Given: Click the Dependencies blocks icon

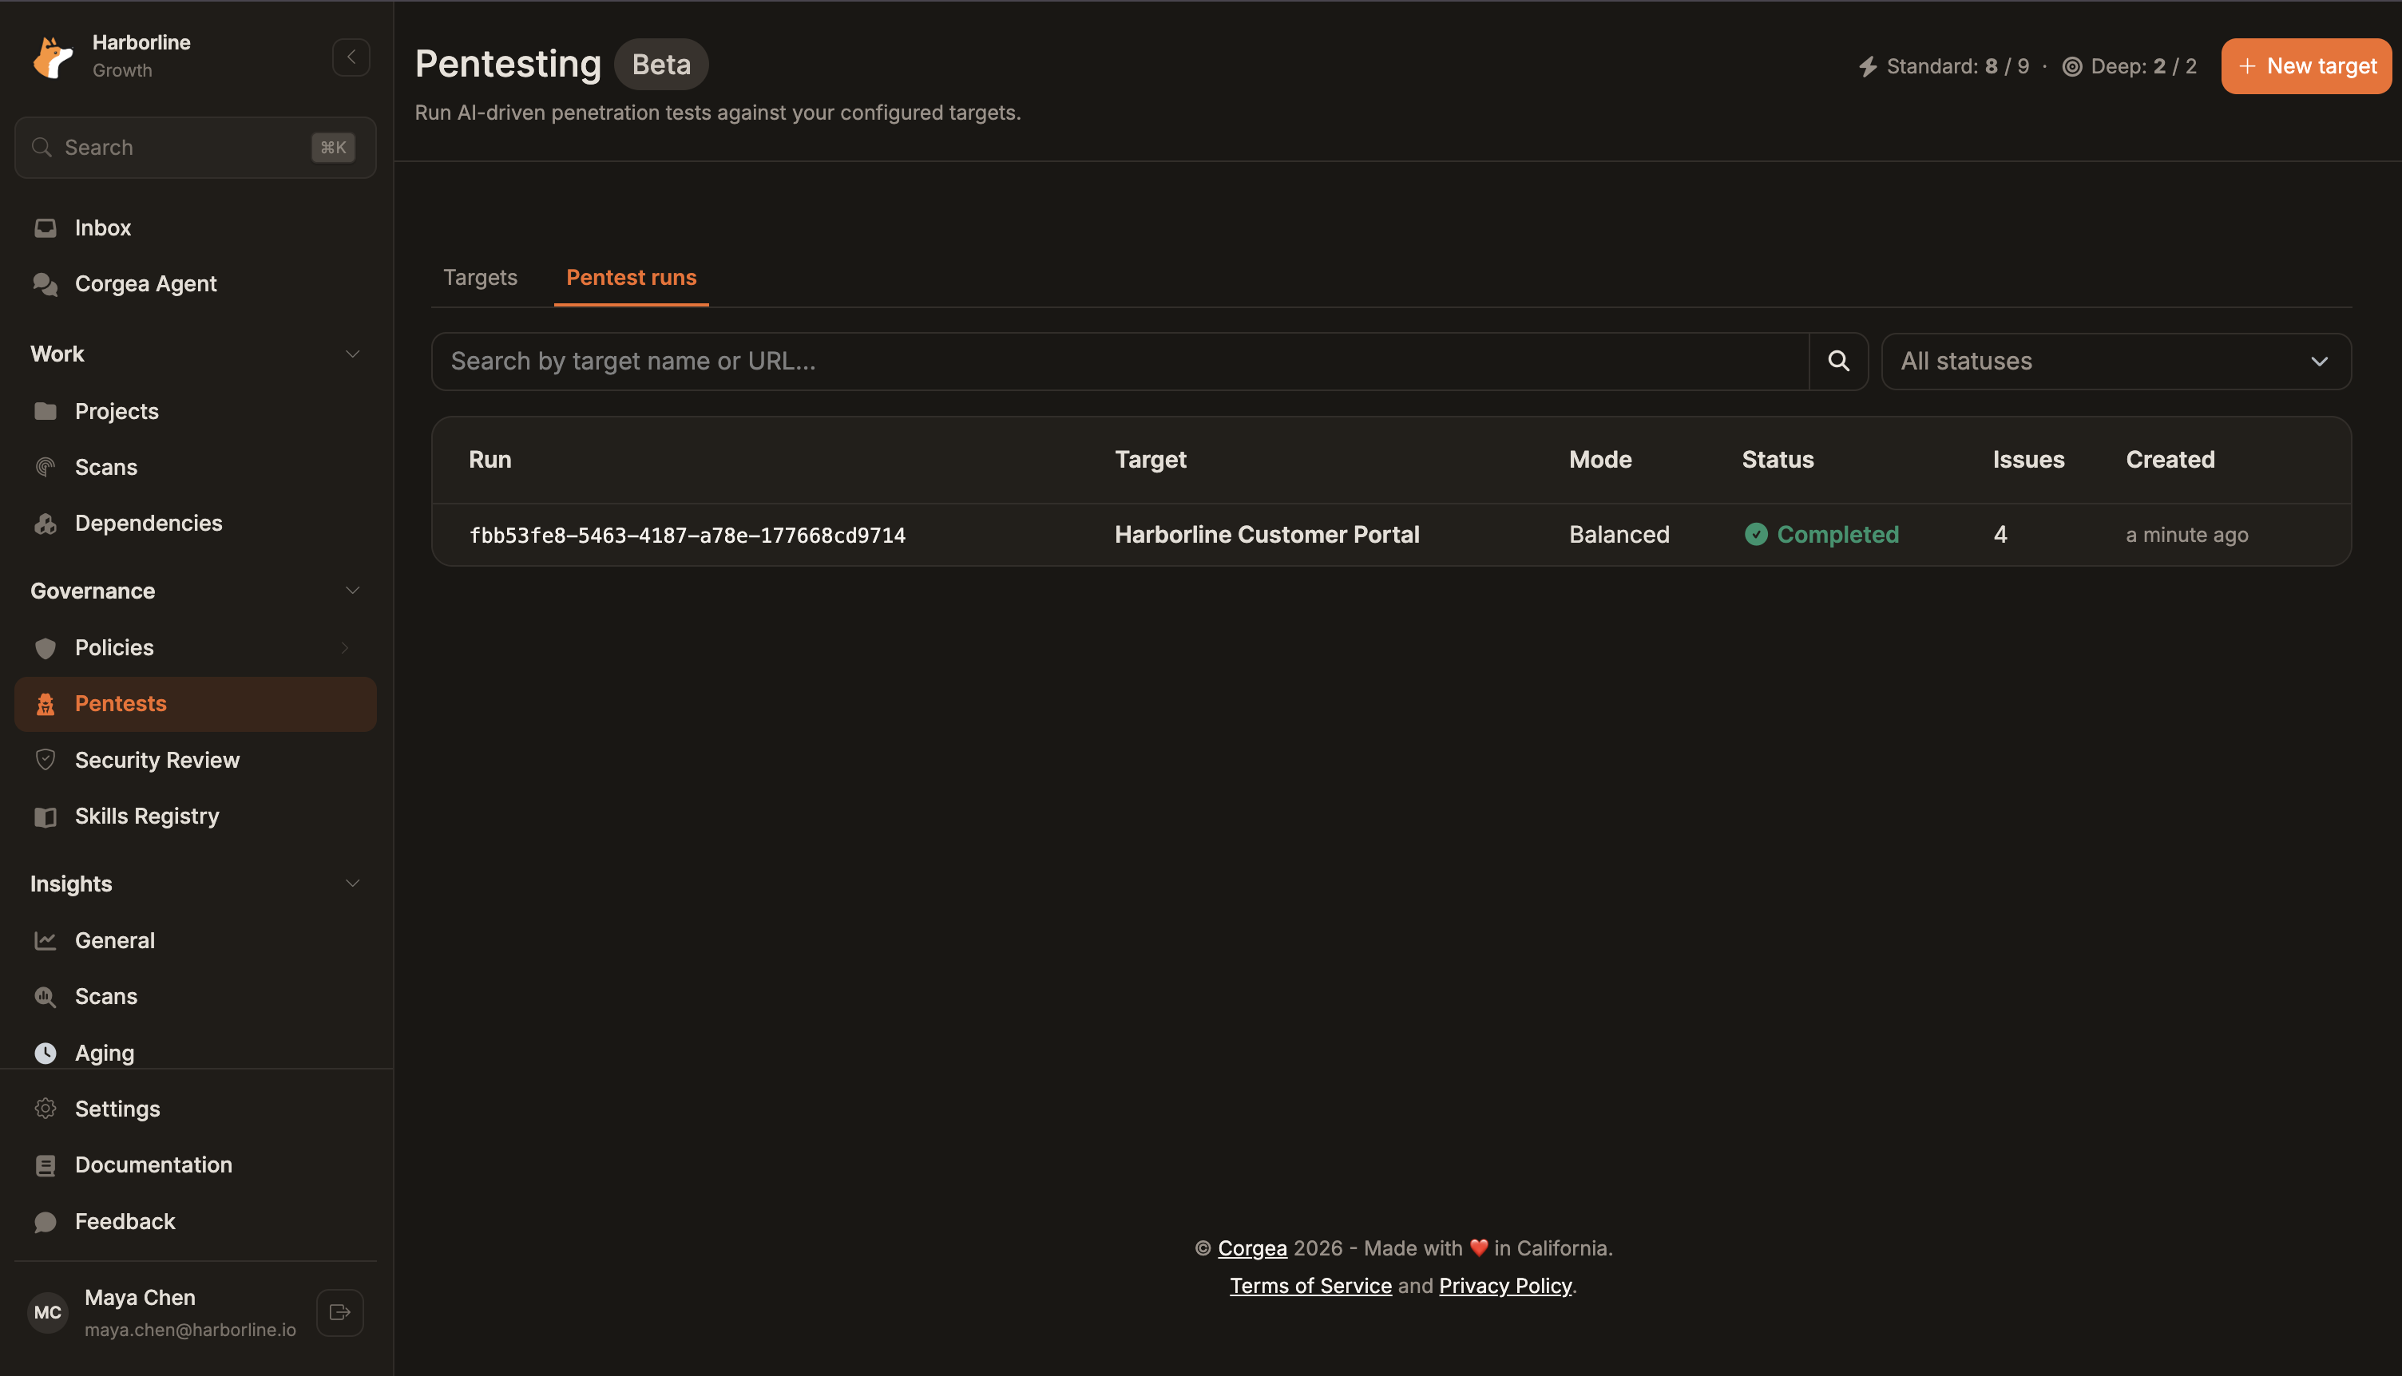Looking at the screenshot, I should click(x=46, y=523).
